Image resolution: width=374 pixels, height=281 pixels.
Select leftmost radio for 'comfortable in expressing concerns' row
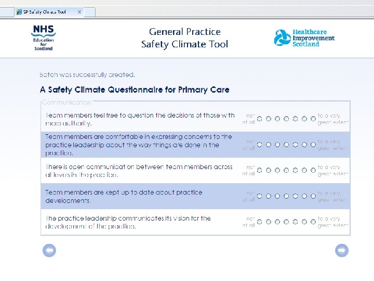pos(259,145)
